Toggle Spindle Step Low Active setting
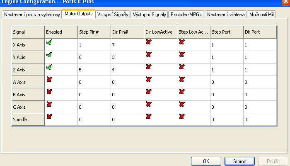The image size is (290, 166). tap(181, 117)
